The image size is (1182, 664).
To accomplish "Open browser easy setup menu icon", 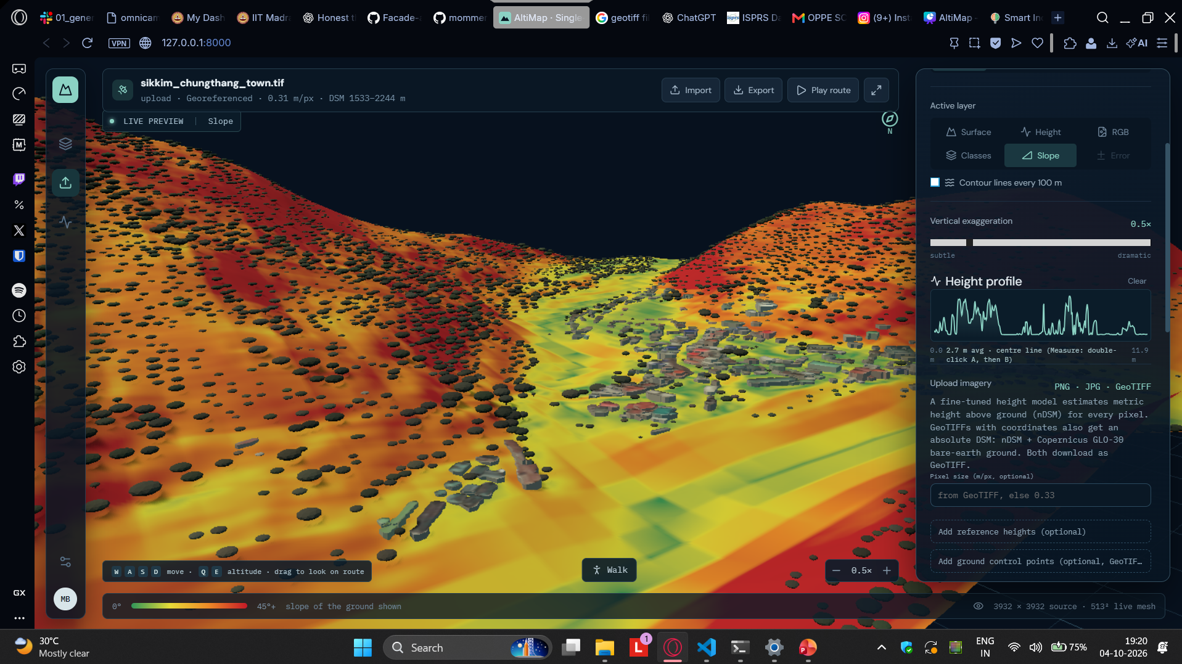I will (x=1162, y=43).
